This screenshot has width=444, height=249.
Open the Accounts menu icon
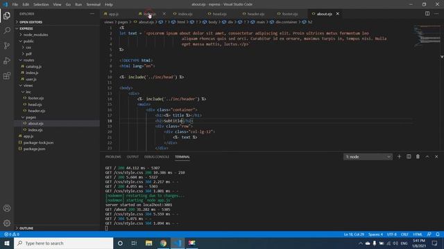click(x=7, y=208)
